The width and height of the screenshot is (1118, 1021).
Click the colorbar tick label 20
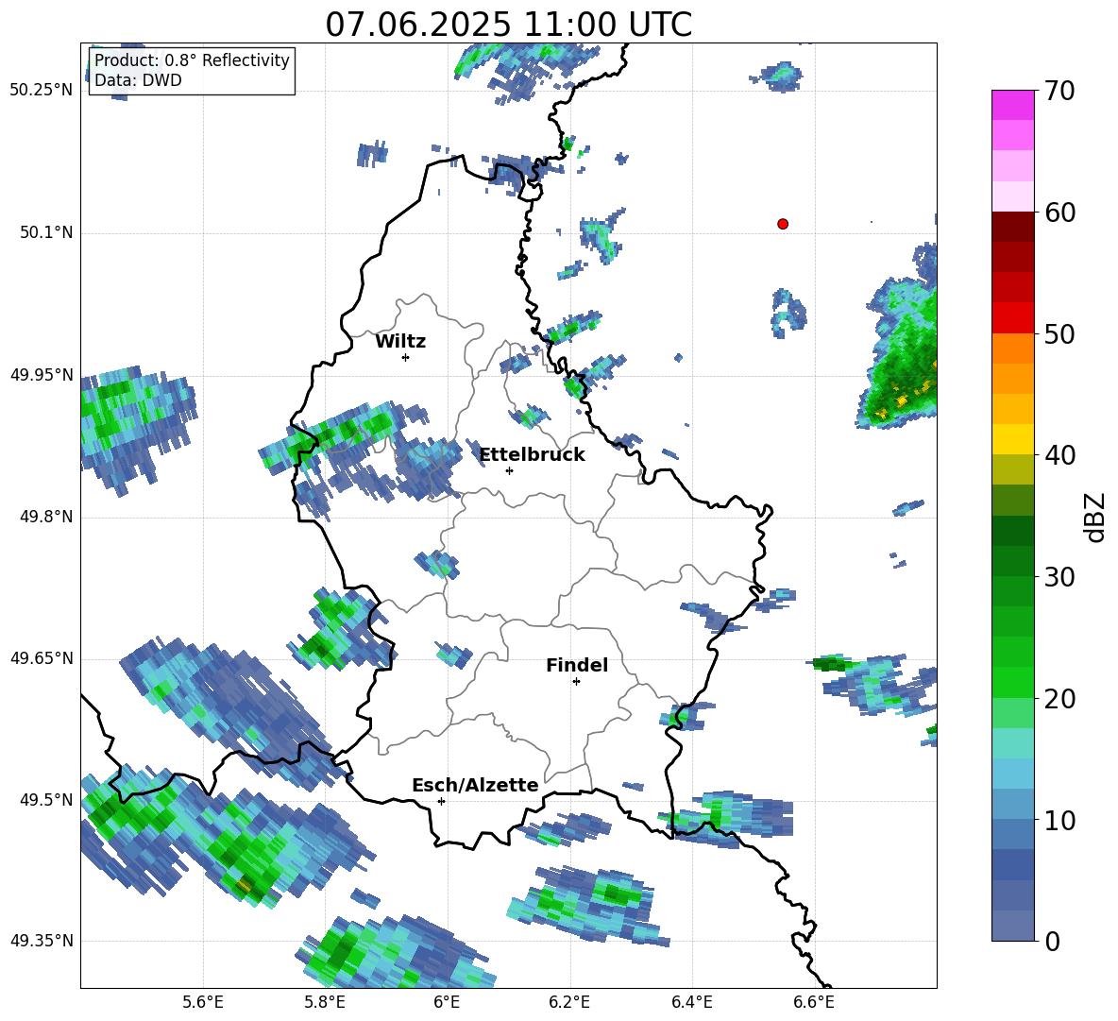tap(1059, 699)
